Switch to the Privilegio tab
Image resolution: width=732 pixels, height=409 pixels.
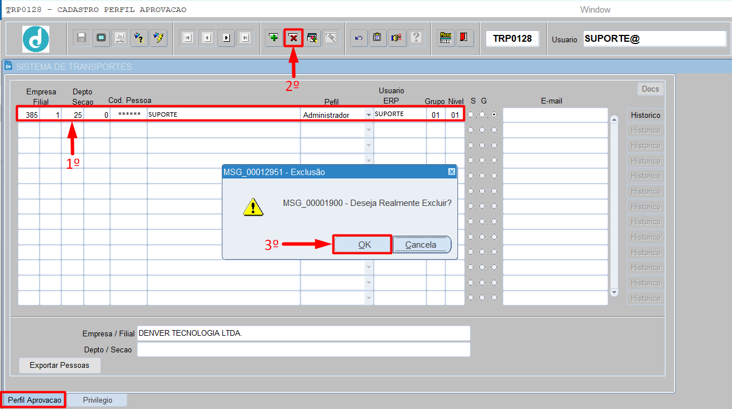[97, 400]
